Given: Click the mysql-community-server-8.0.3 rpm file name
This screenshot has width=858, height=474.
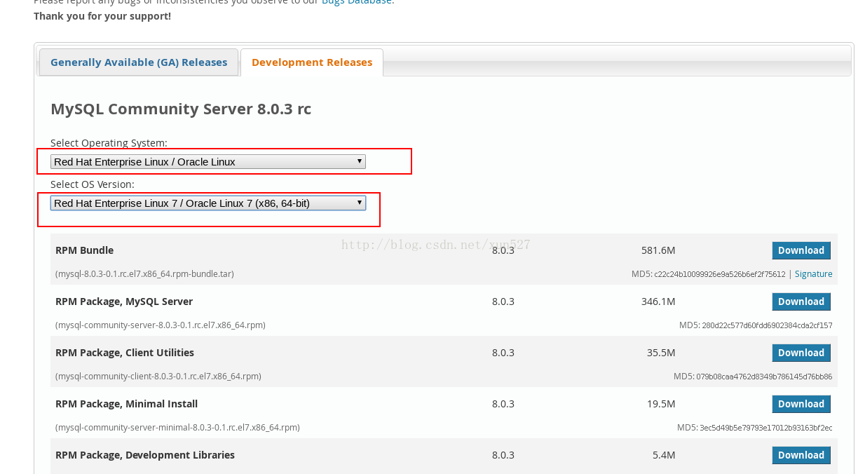Looking at the screenshot, I should pyautogui.click(x=161, y=325).
